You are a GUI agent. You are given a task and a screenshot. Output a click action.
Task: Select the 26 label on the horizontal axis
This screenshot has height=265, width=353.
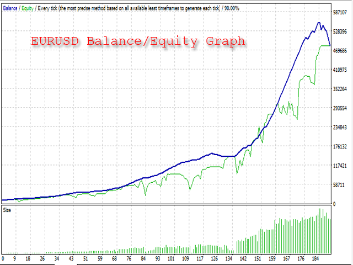pyautogui.click(x=42, y=258)
